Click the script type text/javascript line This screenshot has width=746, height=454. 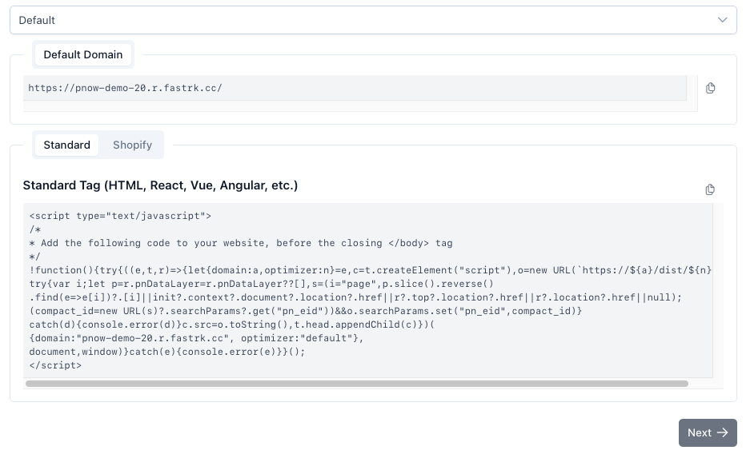pos(120,216)
